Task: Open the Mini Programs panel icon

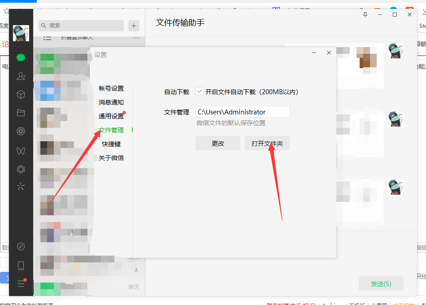Action: [x=21, y=247]
